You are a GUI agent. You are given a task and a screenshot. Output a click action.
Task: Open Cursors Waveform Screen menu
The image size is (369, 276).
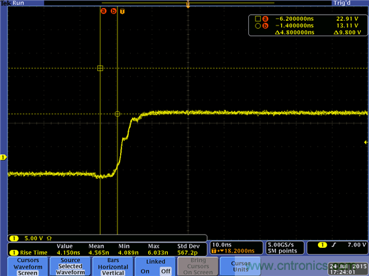pyautogui.click(x=28, y=267)
